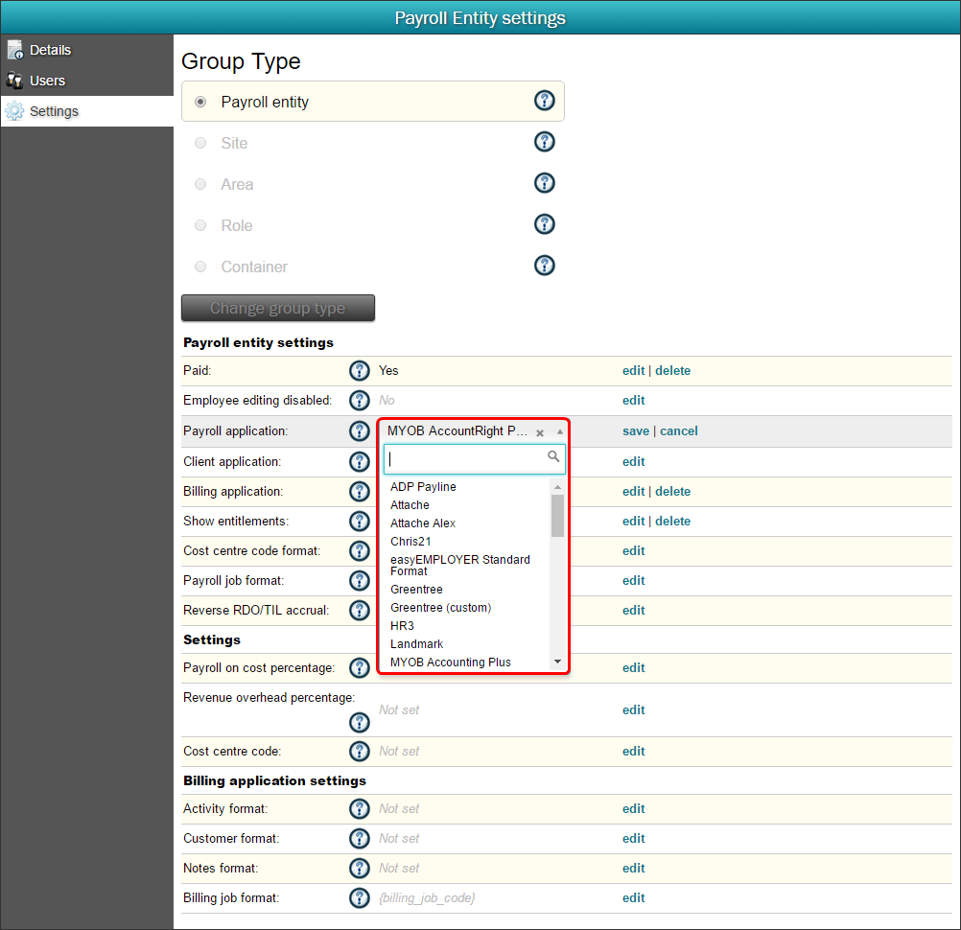Select the Payroll entity radio button

[200, 102]
